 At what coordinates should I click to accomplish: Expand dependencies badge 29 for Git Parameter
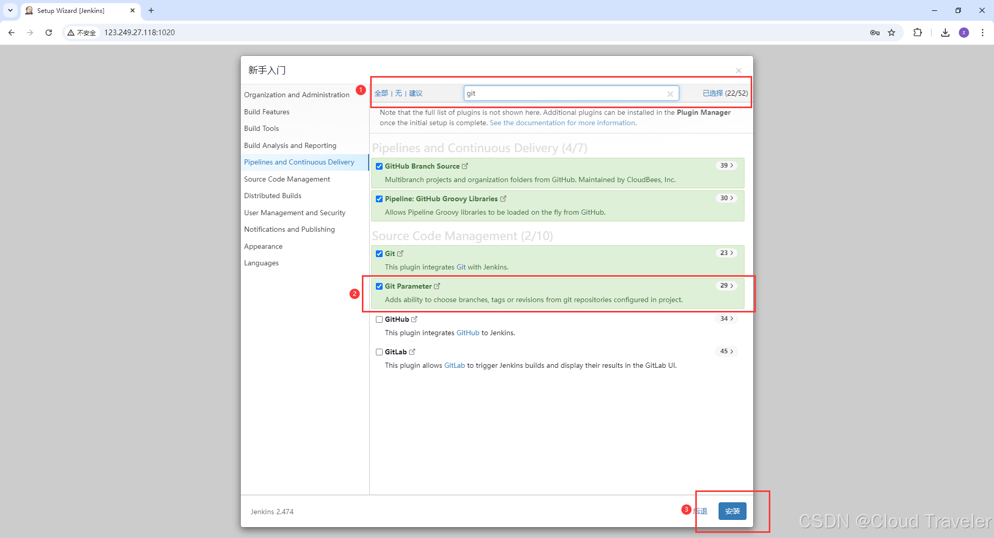pyautogui.click(x=727, y=286)
